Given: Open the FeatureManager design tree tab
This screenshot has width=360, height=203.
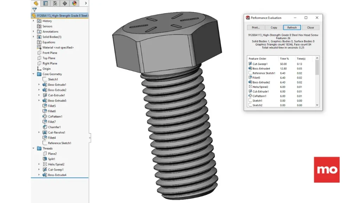Looking at the screenshot, I should pos(36,3).
